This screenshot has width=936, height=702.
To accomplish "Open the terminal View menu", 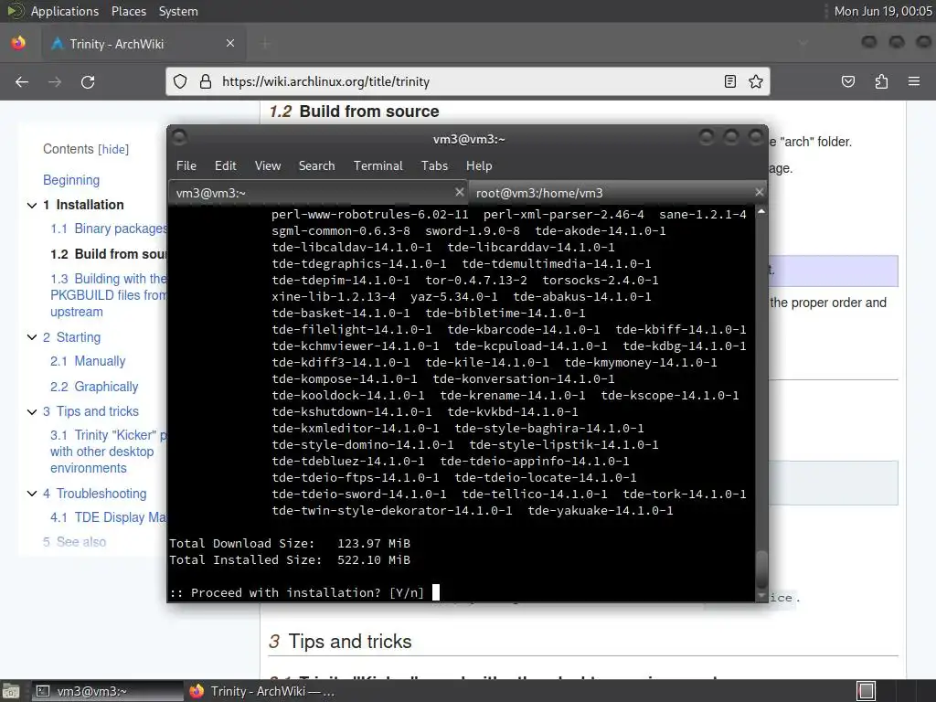I will click(x=268, y=165).
